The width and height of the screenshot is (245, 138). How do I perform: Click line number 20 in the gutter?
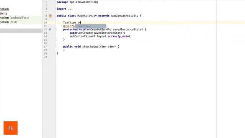tap(45, 57)
